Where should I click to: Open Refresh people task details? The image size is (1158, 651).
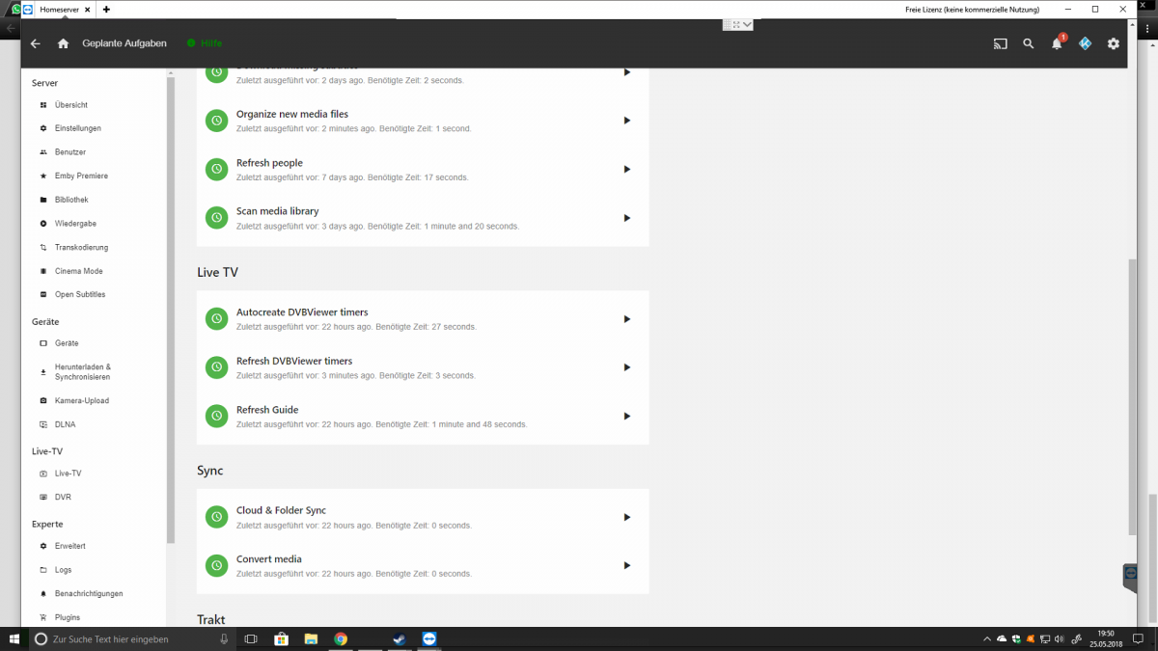pos(269,163)
